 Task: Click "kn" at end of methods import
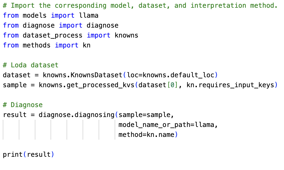(x=86, y=45)
